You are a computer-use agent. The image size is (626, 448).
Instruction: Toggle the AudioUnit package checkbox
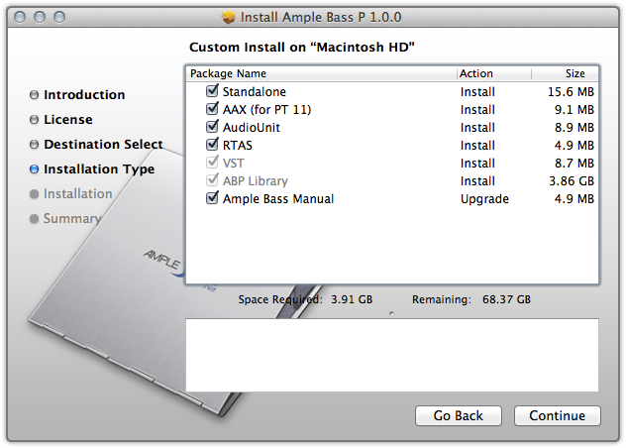[x=212, y=127]
